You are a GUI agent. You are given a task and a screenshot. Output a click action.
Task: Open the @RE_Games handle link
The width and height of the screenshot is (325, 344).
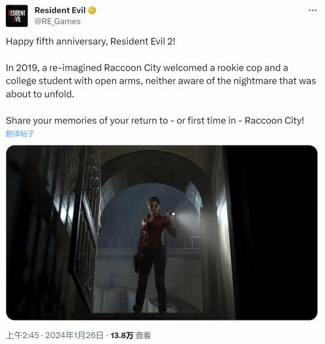57,22
